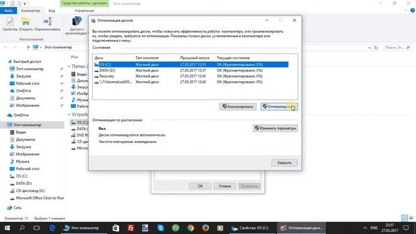Image resolution: width=416 pixels, height=234 pixels.
Task: Click the Анализировать button
Action: tap(238, 107)
